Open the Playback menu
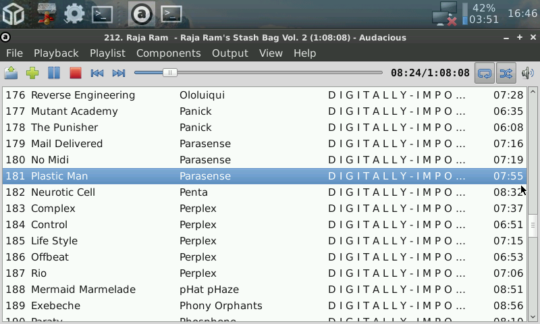 [x=56, y=53]
